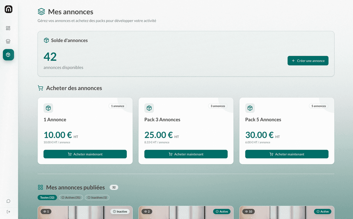
Task: Open the dashboard grid icon in sidebar
Action: (x=8, y=28)
